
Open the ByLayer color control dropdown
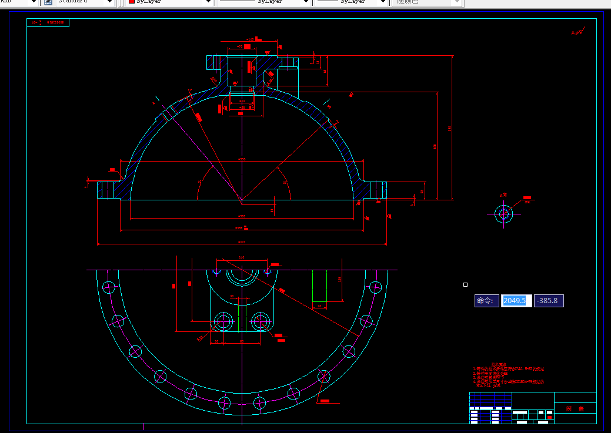pos(170,2)
